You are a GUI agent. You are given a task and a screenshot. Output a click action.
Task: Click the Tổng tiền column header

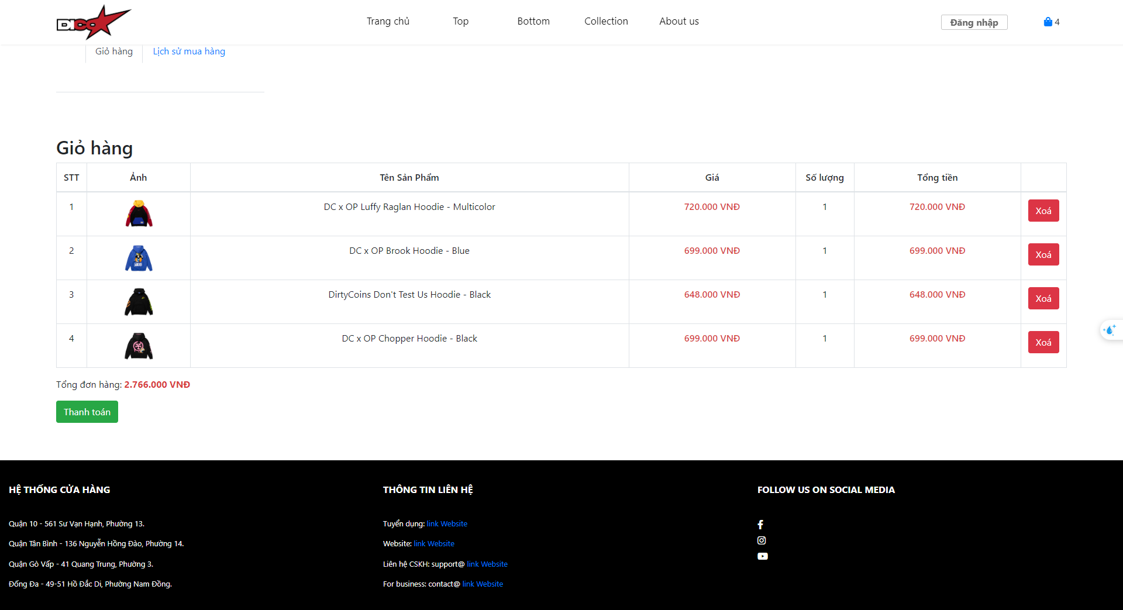(x=938, y=177)
